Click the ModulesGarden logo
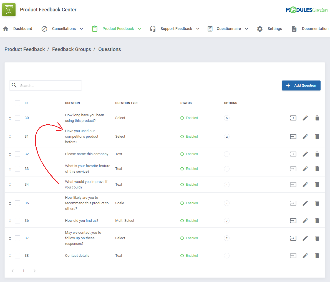Screen dimensions: 330x282 [x=307, y=10]
